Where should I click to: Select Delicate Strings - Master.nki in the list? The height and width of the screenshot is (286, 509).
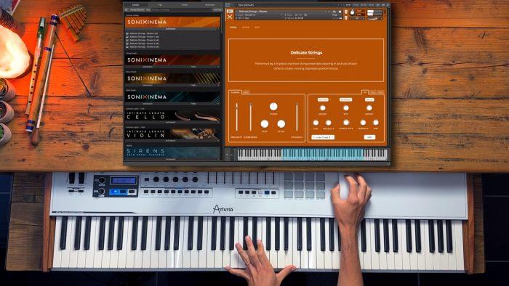click(143, 33)
